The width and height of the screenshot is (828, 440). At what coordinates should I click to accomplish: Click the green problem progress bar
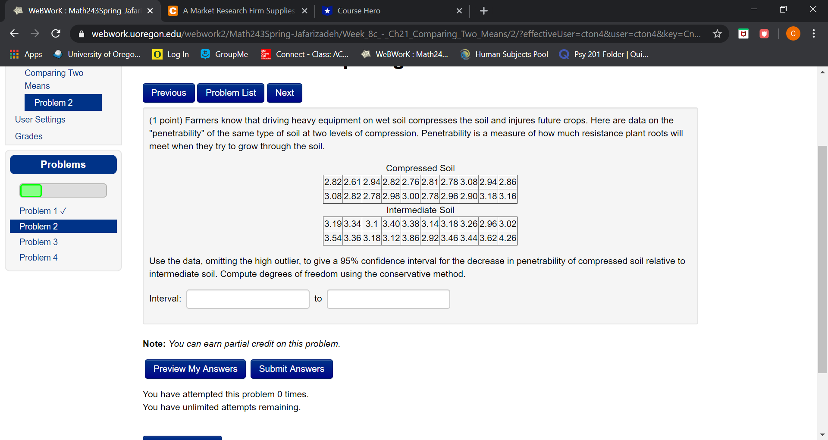click(x=31, y=190)
